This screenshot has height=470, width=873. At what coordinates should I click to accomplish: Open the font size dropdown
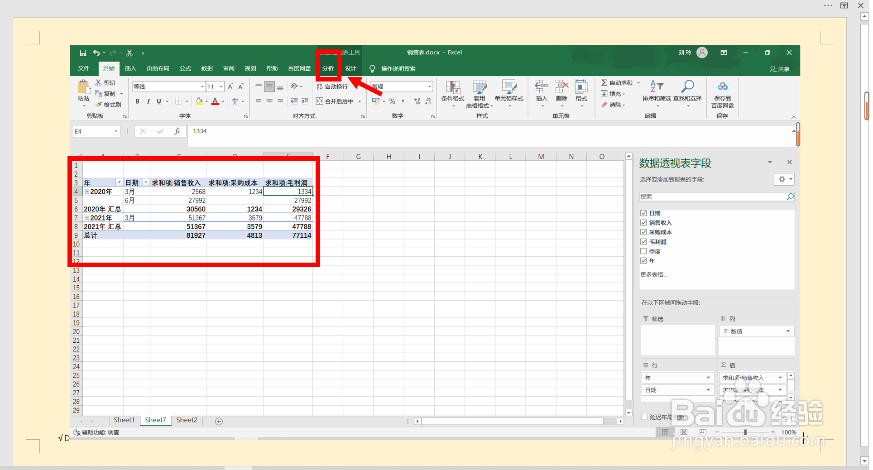pyautogui.click(x=221, y=86)
